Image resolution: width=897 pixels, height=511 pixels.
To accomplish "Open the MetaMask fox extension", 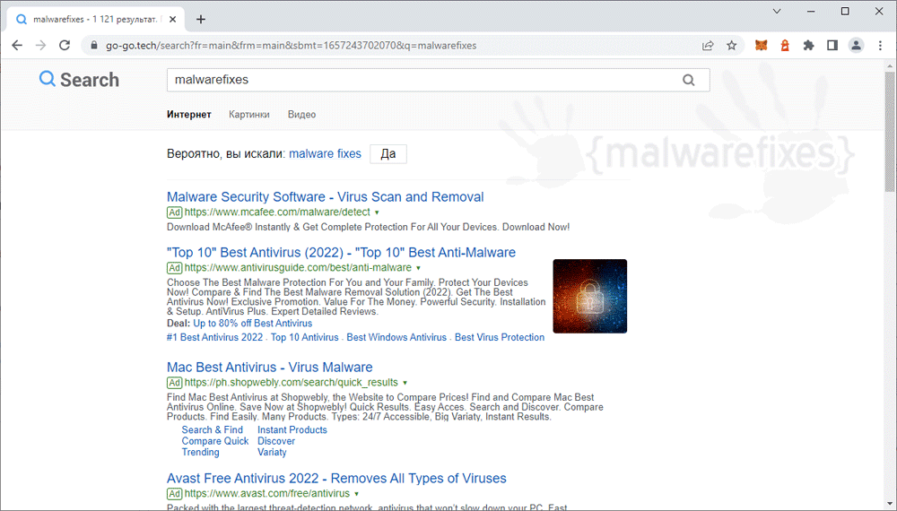I will click(761, 46).
